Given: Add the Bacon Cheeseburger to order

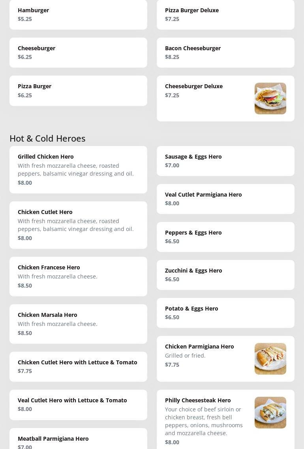Looking at the screenshot, I should [x=225, y=52].
